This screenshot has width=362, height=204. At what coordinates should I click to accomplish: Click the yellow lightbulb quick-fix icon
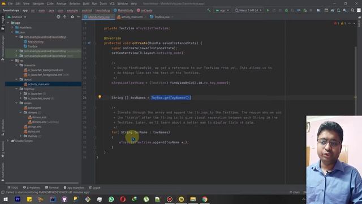100,97
